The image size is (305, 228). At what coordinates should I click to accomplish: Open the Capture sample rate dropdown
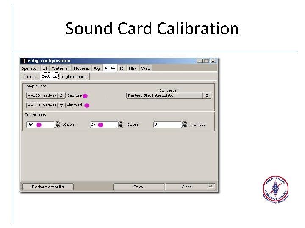pyautogui.click(x=46, y=95)
